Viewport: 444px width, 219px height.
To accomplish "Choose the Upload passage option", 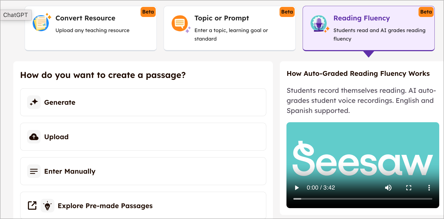I will coord(143,137).
